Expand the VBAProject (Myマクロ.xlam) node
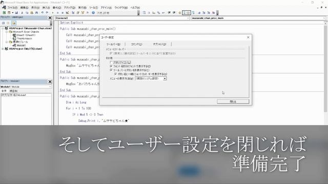This screenshot has width=328, height=184. click(x=3, y=49)
